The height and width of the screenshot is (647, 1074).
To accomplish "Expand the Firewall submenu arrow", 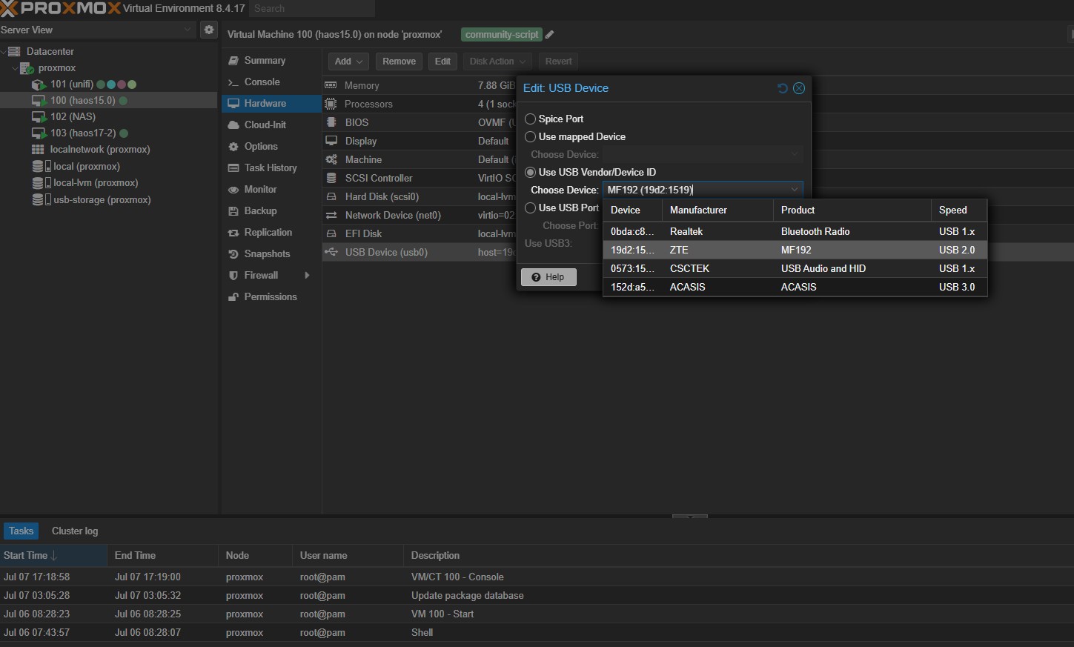I will click(308, 276).
